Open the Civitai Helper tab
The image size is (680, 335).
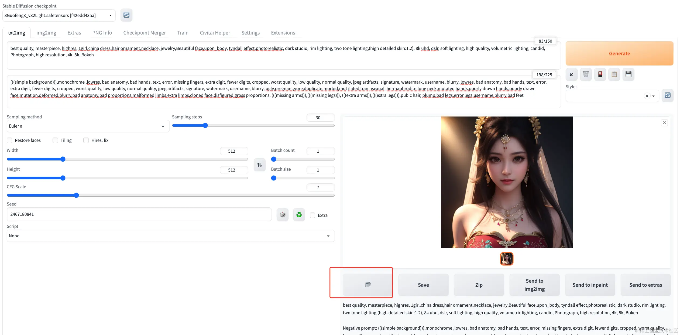[x=215, y=33]
